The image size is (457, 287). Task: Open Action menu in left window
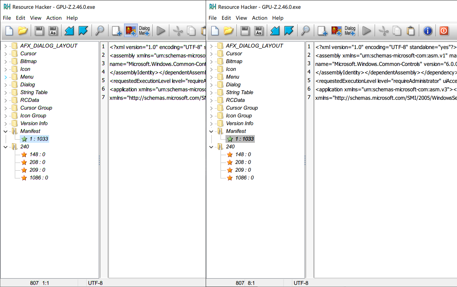pos(54,18)
